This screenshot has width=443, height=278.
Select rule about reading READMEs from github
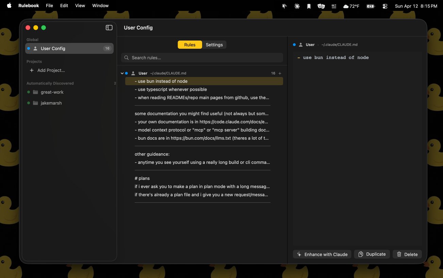tap(204, 97)
